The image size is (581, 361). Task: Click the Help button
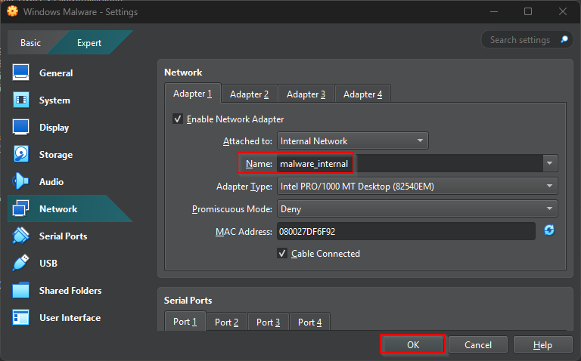click(x=542, y=344)
